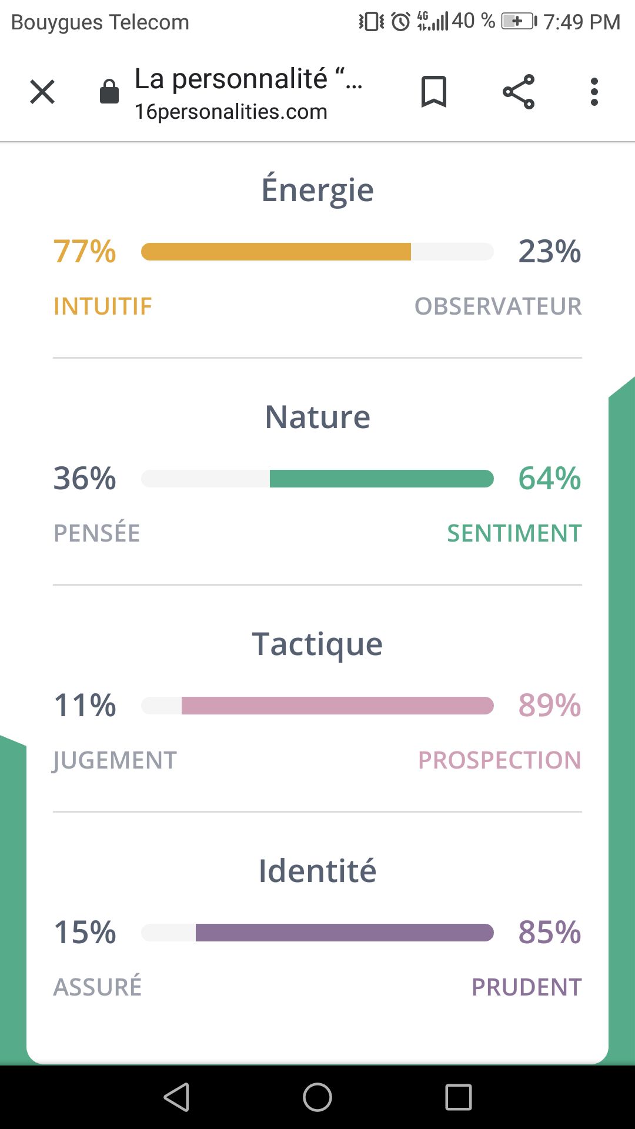Tap the battery icon in status bar
The width and height of the screenshot is (635, 1129).
tap(519, 22)
